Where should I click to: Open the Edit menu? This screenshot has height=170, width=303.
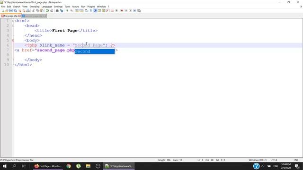pos(9,7)
